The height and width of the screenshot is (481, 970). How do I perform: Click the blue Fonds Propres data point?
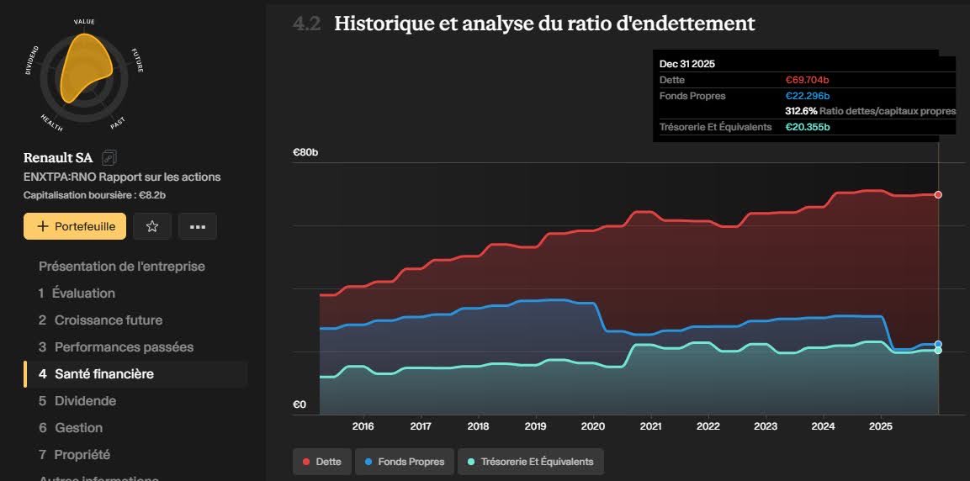point(938,345)
